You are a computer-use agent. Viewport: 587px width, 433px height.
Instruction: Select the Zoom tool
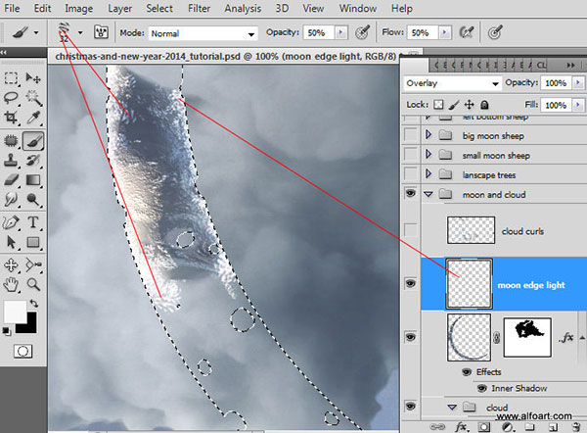tap(33, 285)
